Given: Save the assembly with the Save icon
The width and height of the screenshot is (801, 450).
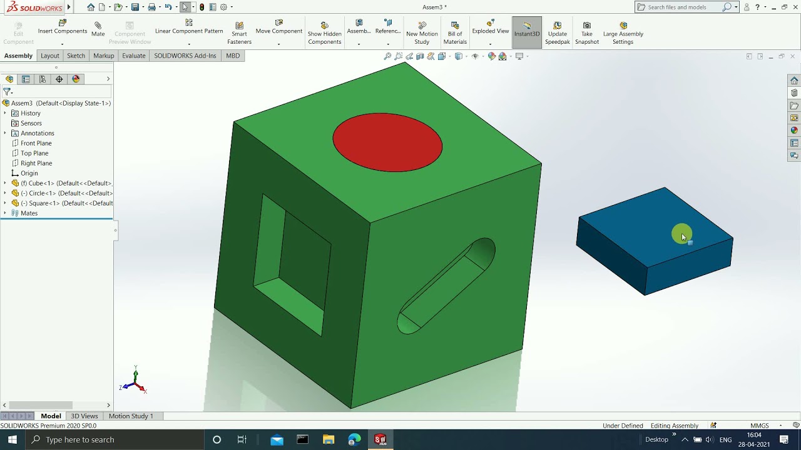Looking at the screenshot, I should click(x=135, y=7).
